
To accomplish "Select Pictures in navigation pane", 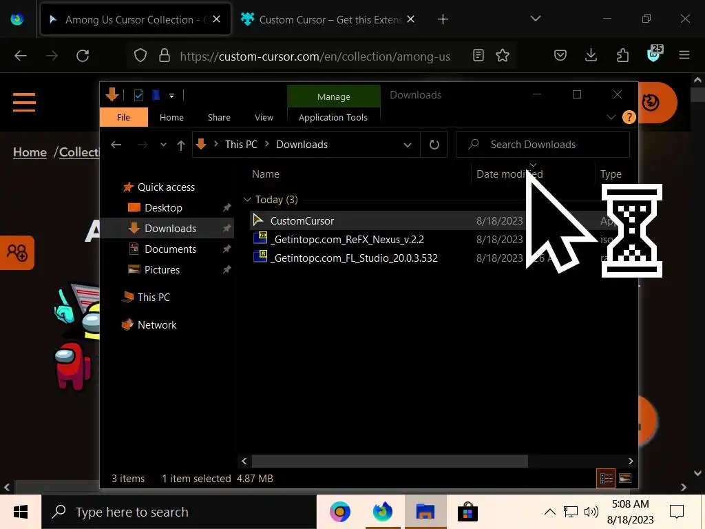I will [162, 270].
